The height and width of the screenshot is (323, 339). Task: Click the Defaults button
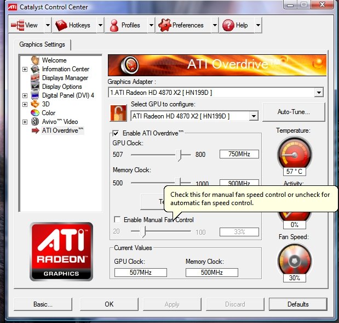tap(298, 304)
